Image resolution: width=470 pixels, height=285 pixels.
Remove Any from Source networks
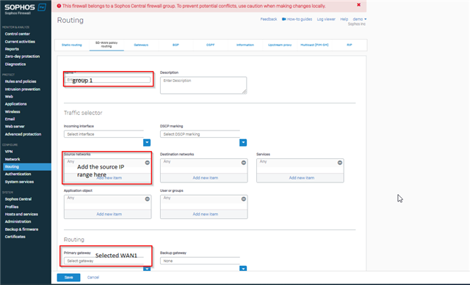click(x=147, y=163)
